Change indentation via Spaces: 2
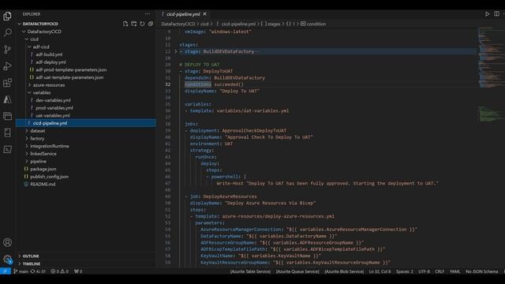The height and width of the screenshot is (284, 505). [x=405, y=271]
